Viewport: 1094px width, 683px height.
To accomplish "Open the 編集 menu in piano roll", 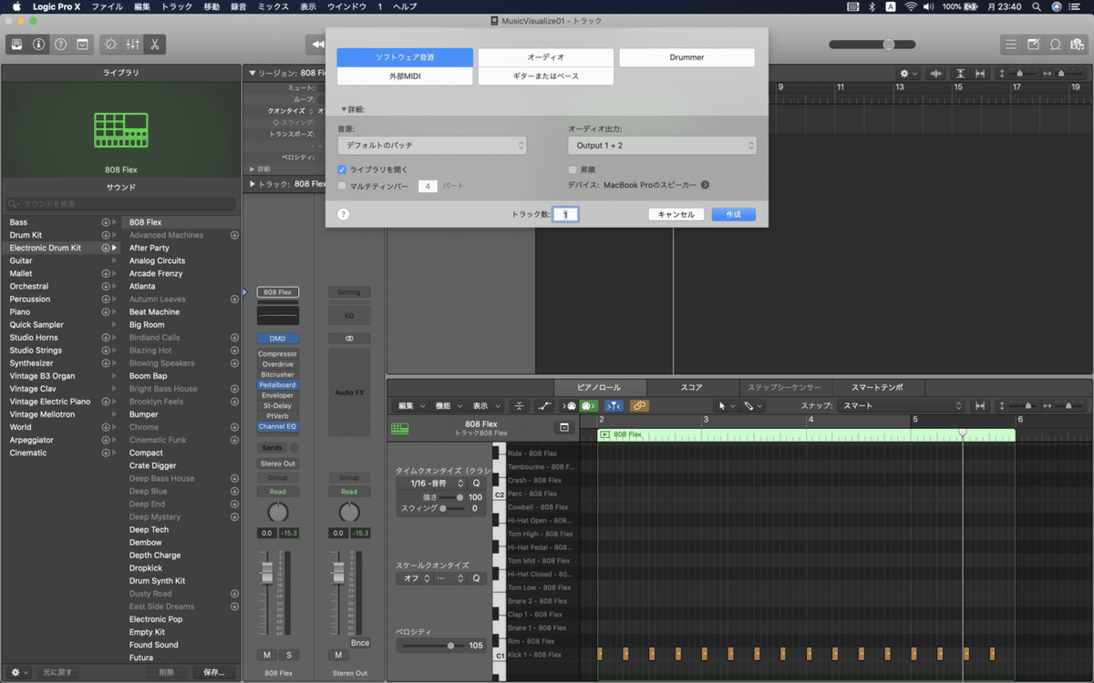I will pyautogui.click(x=409, y=406).
